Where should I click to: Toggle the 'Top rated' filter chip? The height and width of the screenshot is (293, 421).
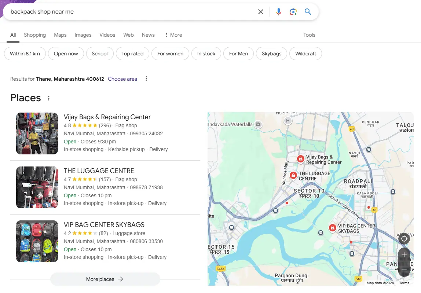click(132, 54)
